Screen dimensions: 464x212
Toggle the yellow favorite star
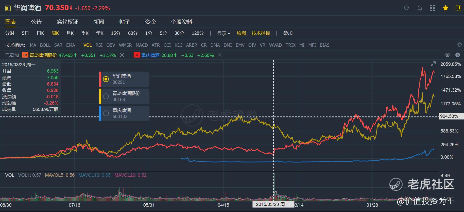point(445,8)
